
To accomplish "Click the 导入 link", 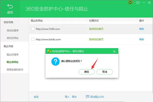I will (67, 97).
